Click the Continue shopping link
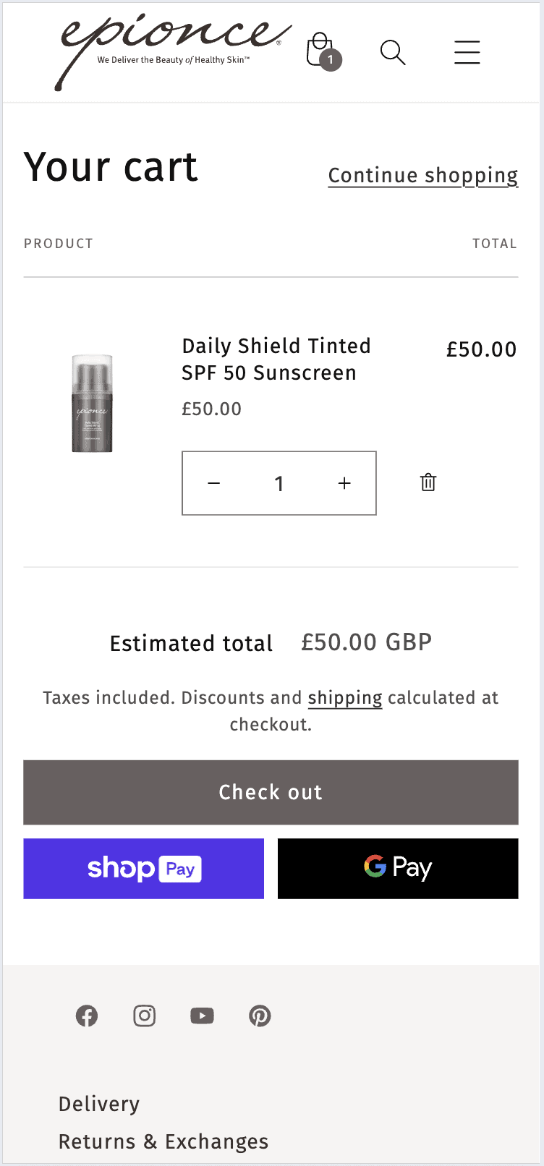 [422, 176]
